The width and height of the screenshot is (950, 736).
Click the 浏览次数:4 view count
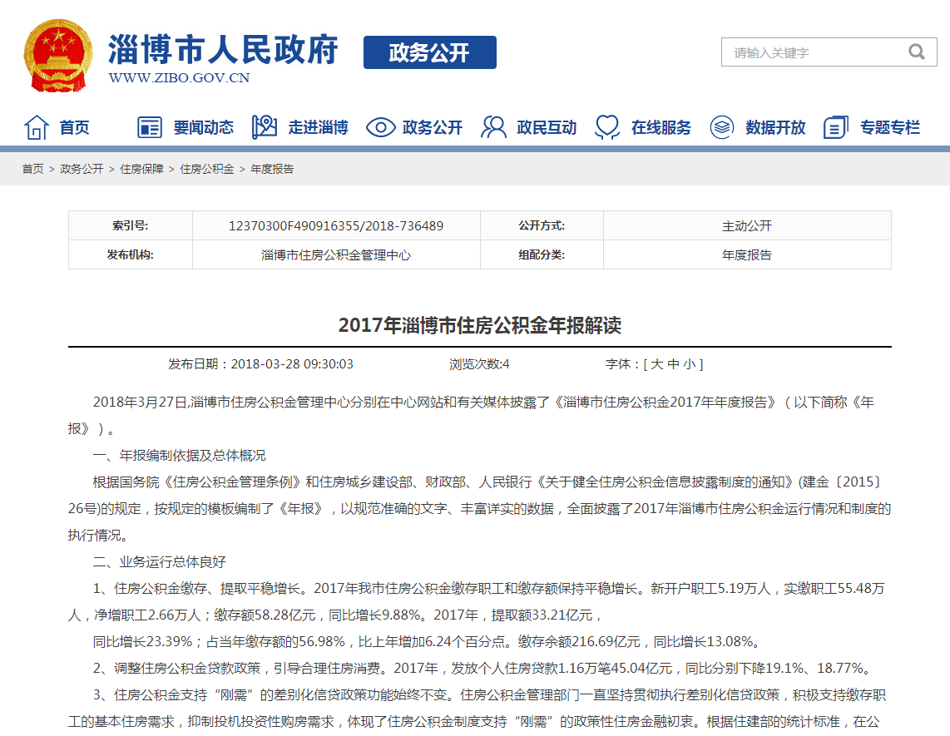pos(479,364)
